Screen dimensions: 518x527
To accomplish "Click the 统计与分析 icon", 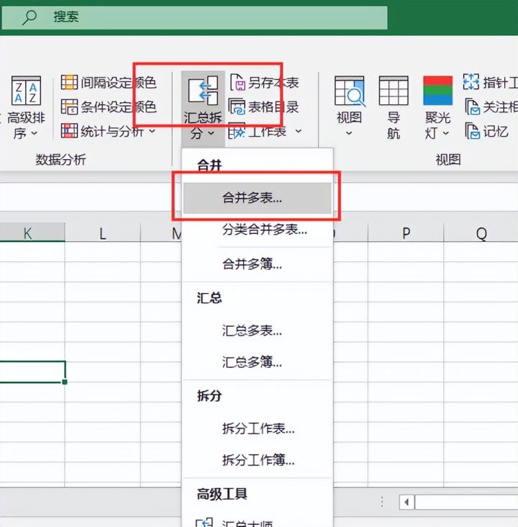I will (x=69, y=131).
